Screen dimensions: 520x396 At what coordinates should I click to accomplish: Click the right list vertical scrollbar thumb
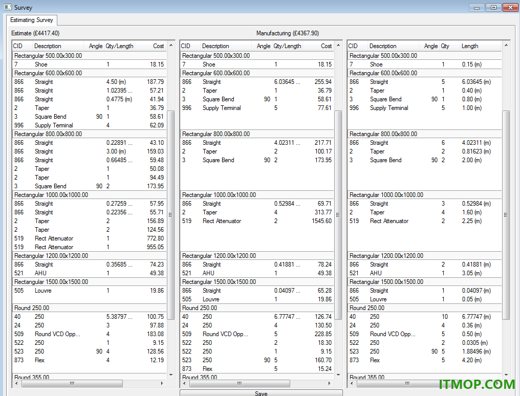506,215
